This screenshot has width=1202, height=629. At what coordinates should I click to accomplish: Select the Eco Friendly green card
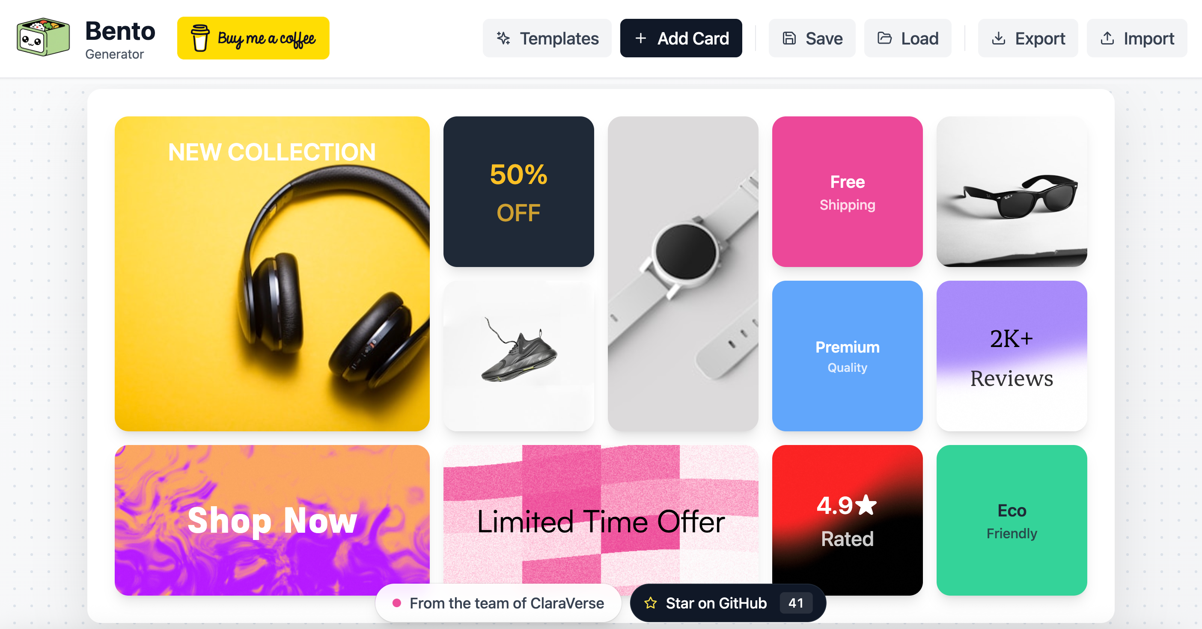[1011, 520]
